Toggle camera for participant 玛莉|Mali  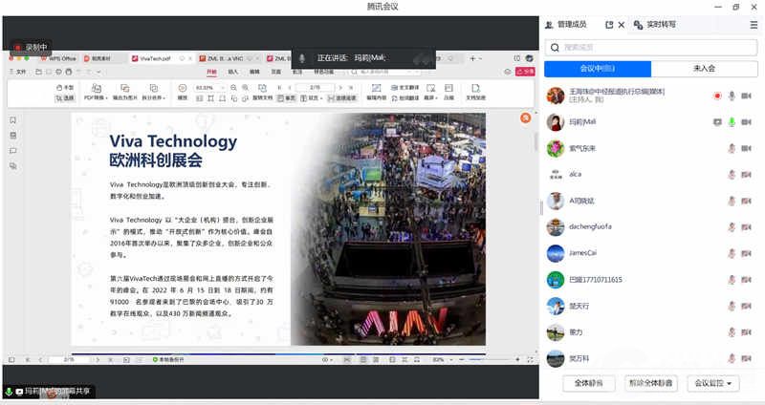click(746, 122)
